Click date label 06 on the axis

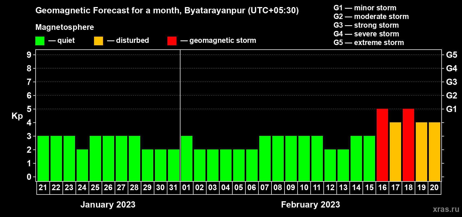tap(252, 187)
